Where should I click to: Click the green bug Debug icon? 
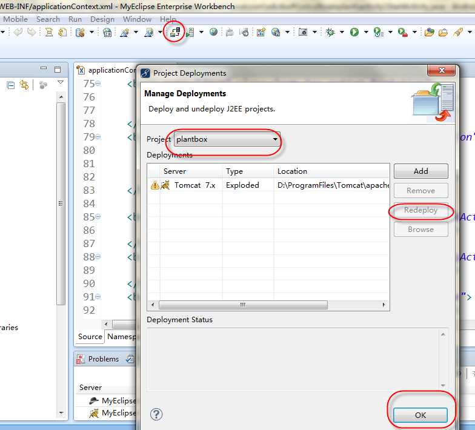(330, 31)
